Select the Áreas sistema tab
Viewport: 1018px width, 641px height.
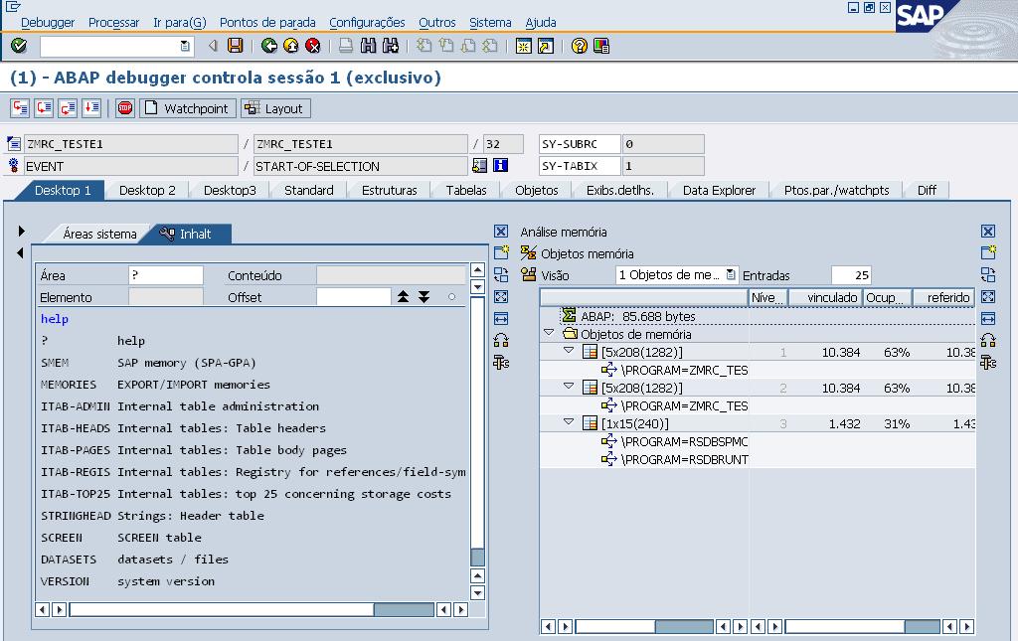[x=99, y=235]
